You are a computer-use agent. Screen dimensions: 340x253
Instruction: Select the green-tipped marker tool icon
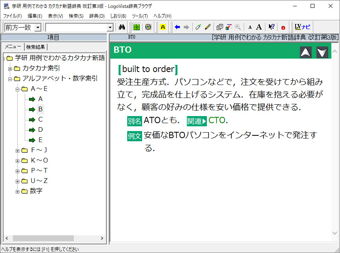(198, 27)
